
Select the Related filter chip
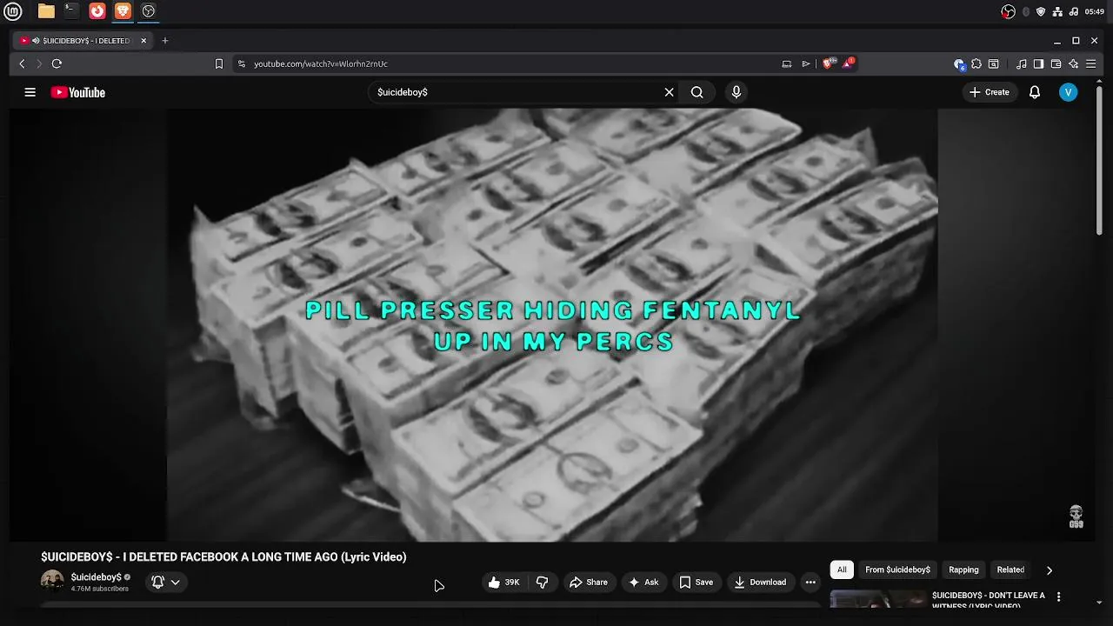click(1010, 569)
